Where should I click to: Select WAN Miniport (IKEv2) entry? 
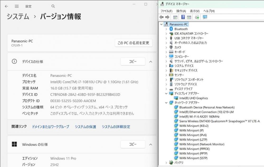pos(194,126)
